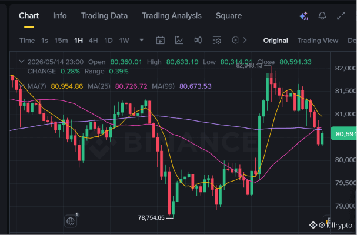Select the Time interval option

[x=27, y=41]
